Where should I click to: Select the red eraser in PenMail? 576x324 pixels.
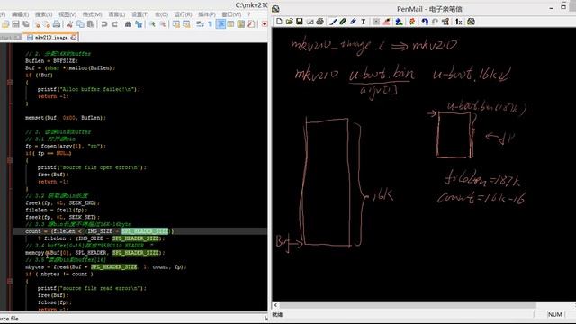point(387,22)
